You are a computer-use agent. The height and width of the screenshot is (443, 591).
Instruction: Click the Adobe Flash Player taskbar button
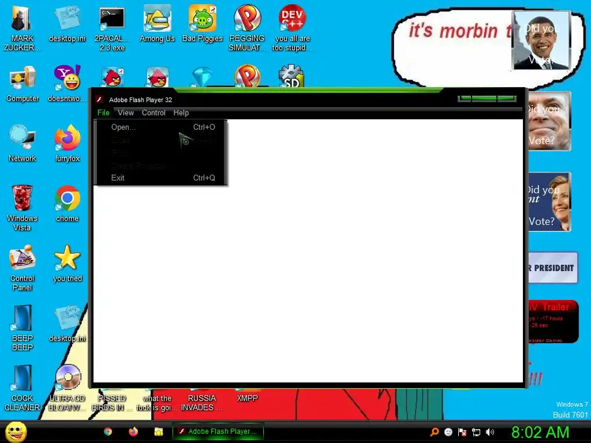pyautogui.click(x=218, y=431)
